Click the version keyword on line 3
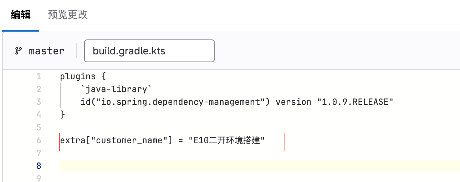Image resolution: width=460 pixels, height=182 pixels. click(x=293, y=102)
